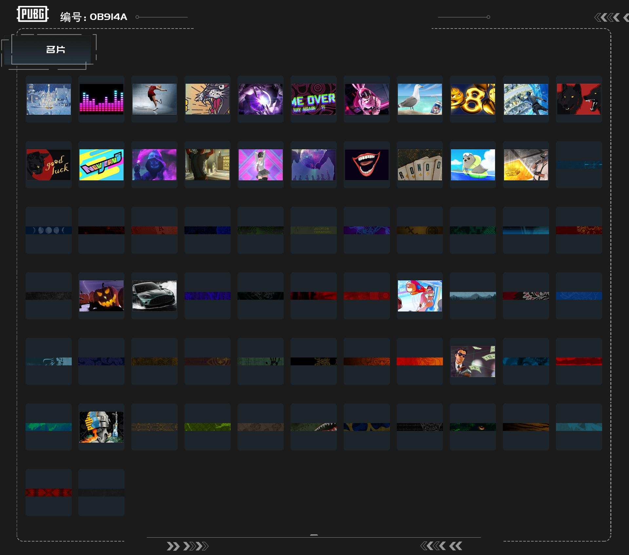Image resolution: width=629 pixels, height=555 pixels.
Task: Choose the roaring panther tattoo nameplate
Action: click(x=207, y=99)
